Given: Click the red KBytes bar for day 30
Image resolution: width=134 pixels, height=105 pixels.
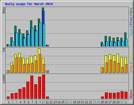Looking at the screenshot, I should (122, 95).
